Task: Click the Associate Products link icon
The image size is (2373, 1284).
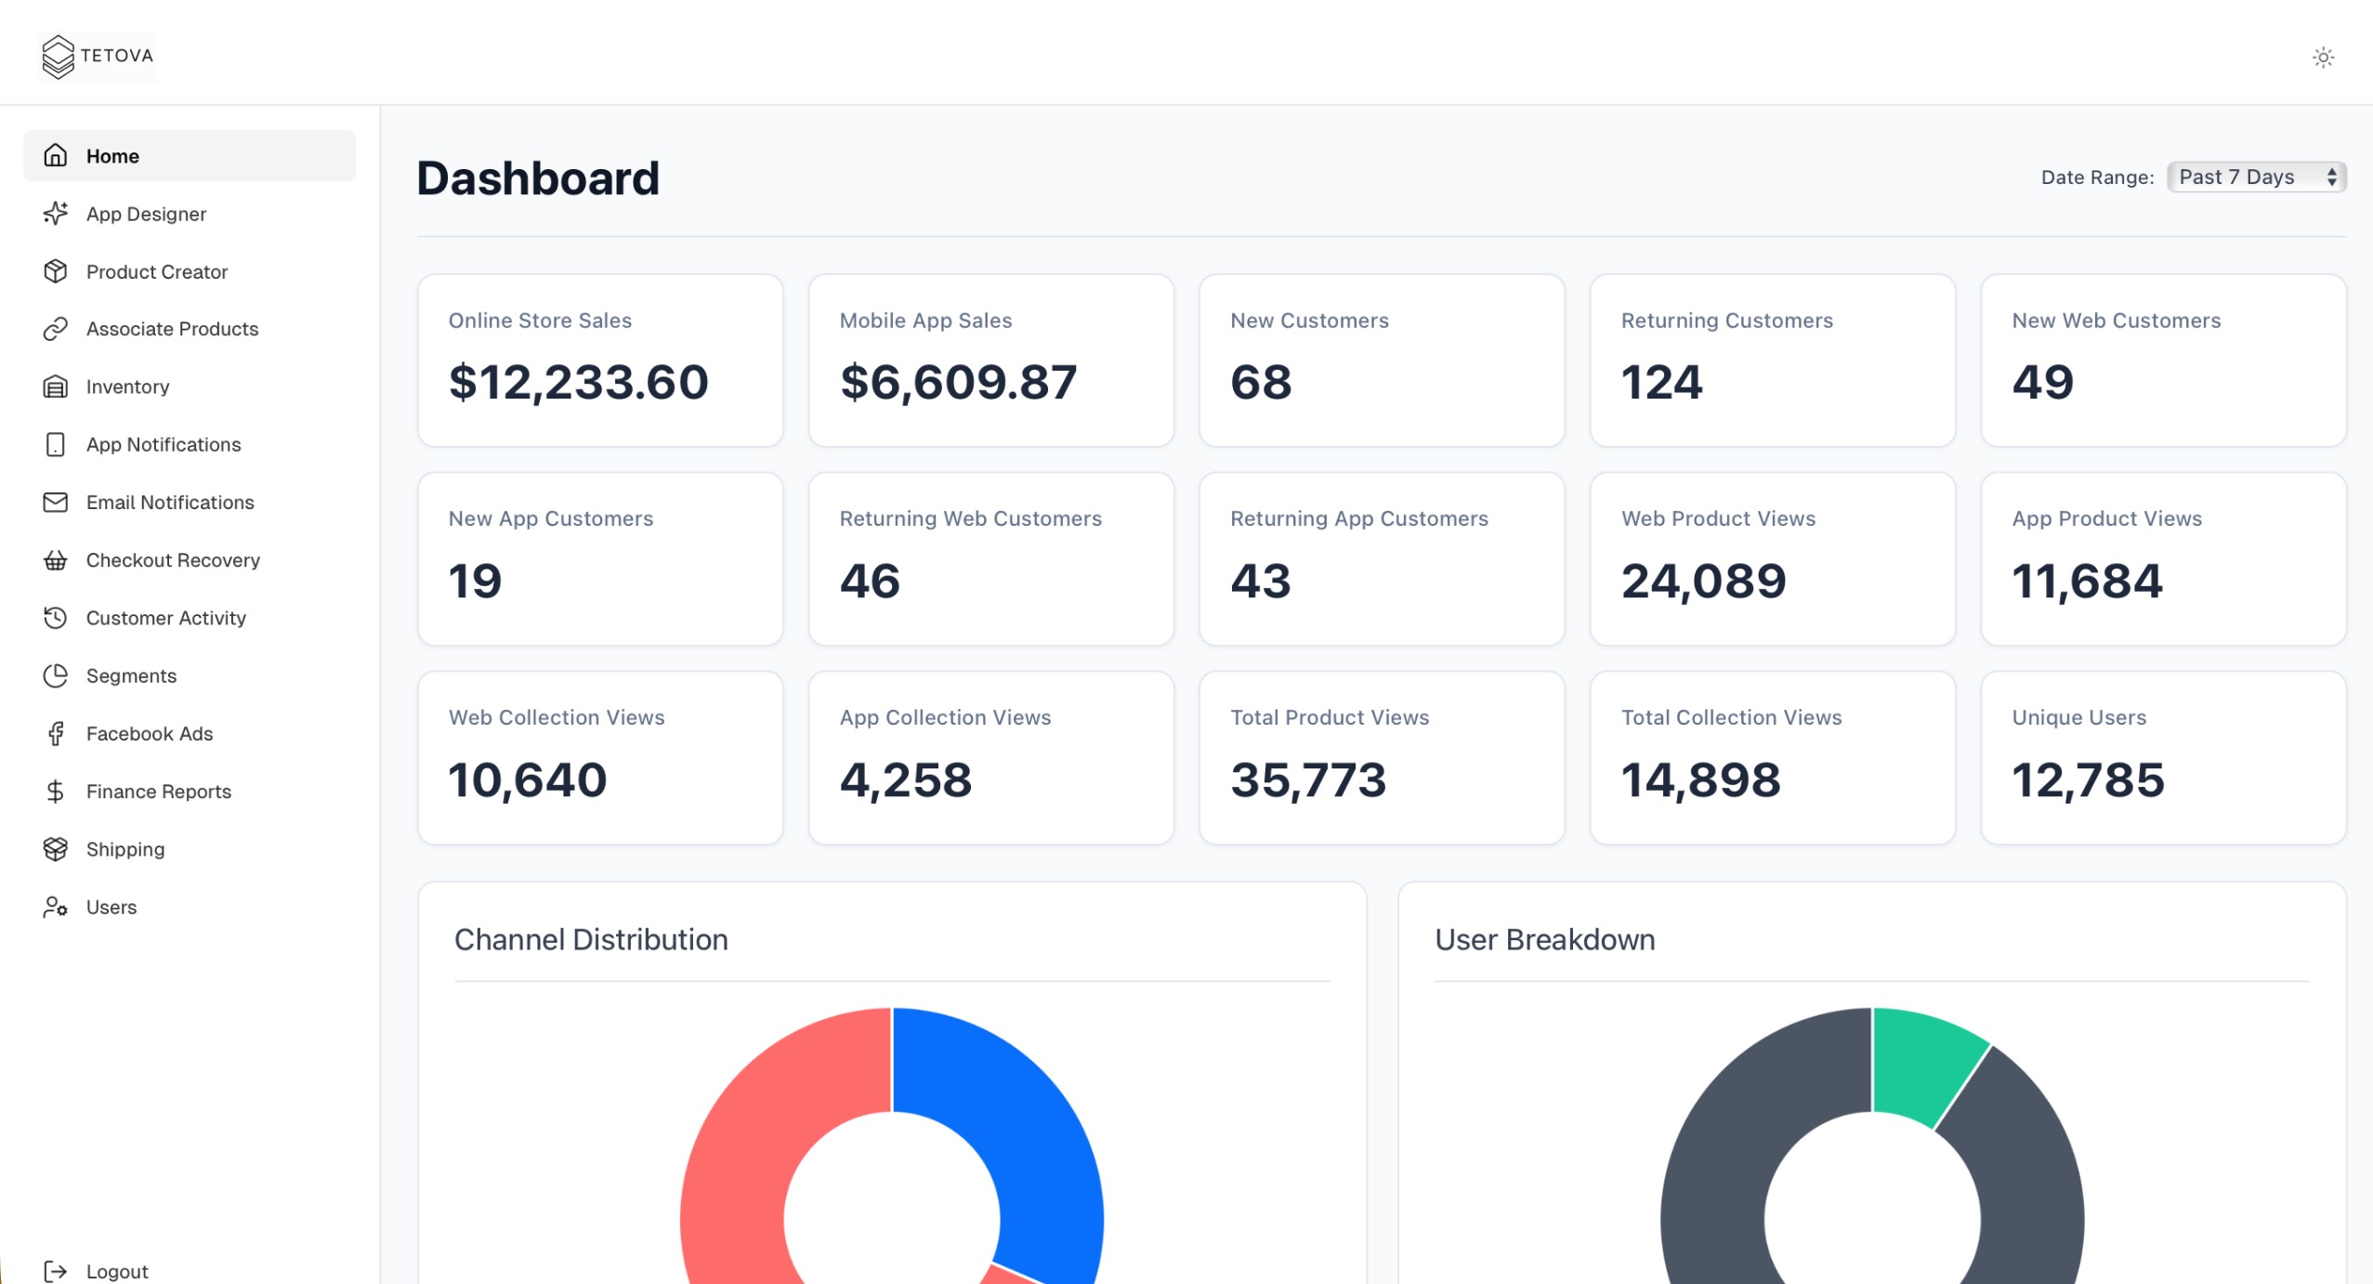Action: tap(55, 329)
